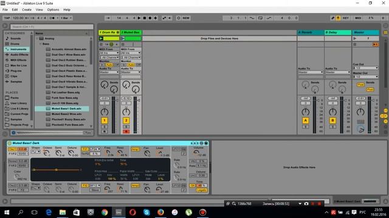The image size is (389, 218).
Task: Solo track 2 with S button
Action: (126, 127)
